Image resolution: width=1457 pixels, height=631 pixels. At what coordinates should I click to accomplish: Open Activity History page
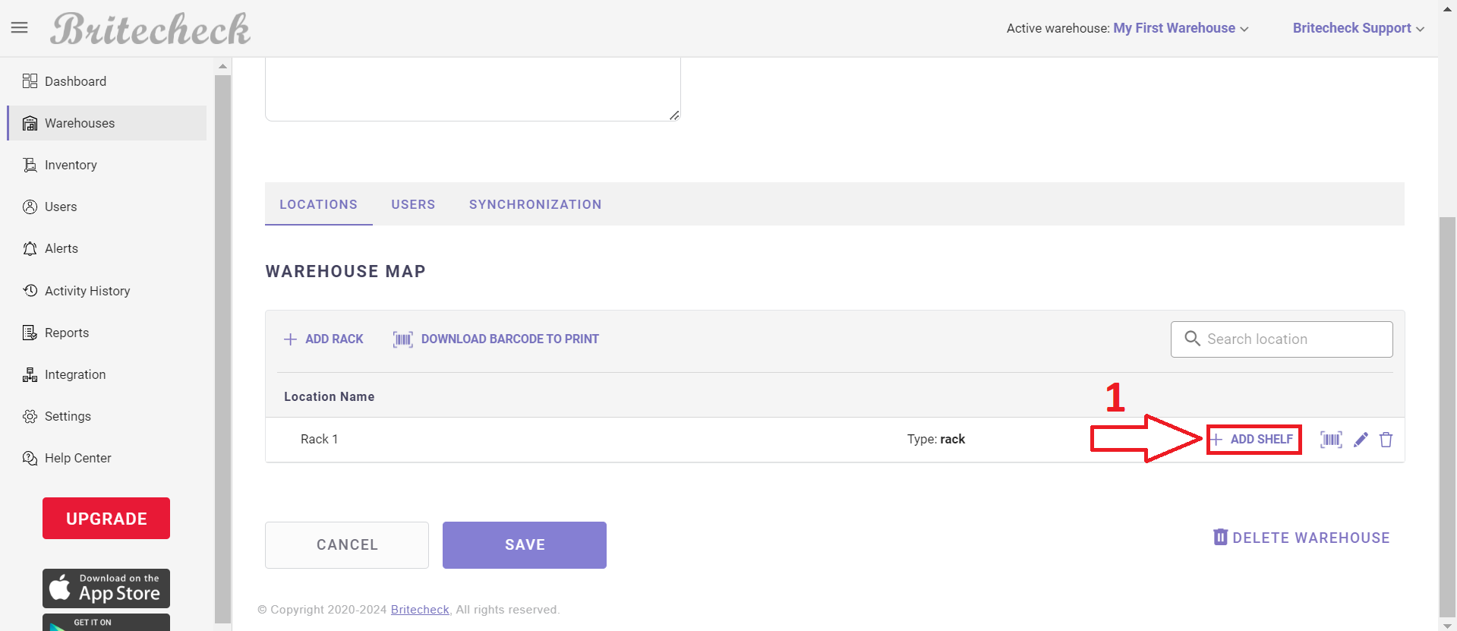pos(107,291)
